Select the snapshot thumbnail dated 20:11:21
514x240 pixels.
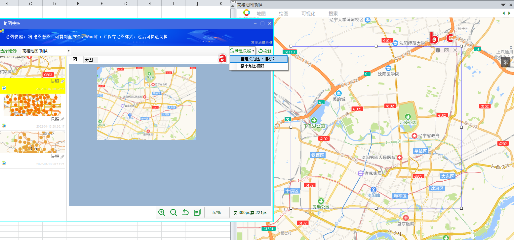tap(32, 142)
